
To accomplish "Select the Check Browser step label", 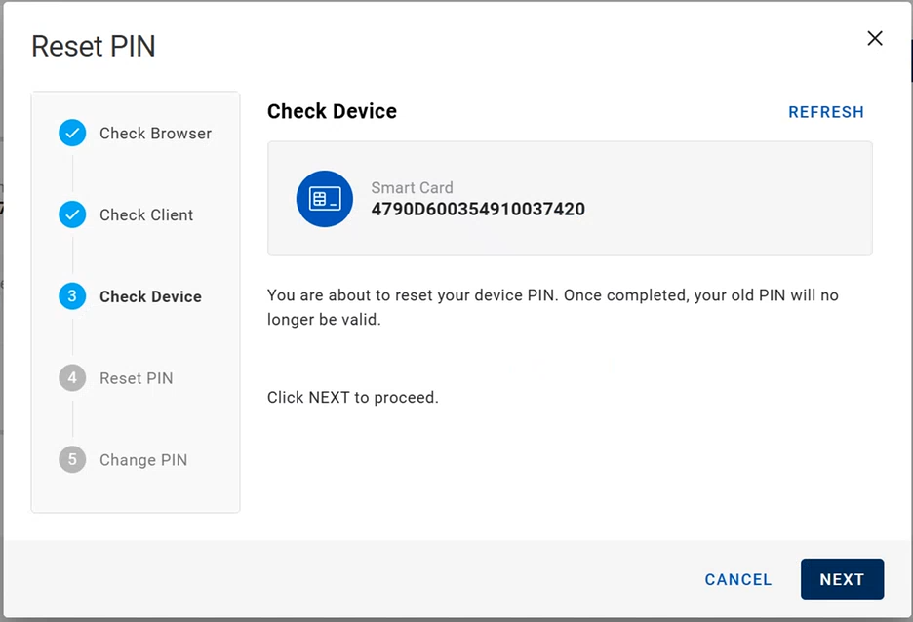I will [155, 134].
